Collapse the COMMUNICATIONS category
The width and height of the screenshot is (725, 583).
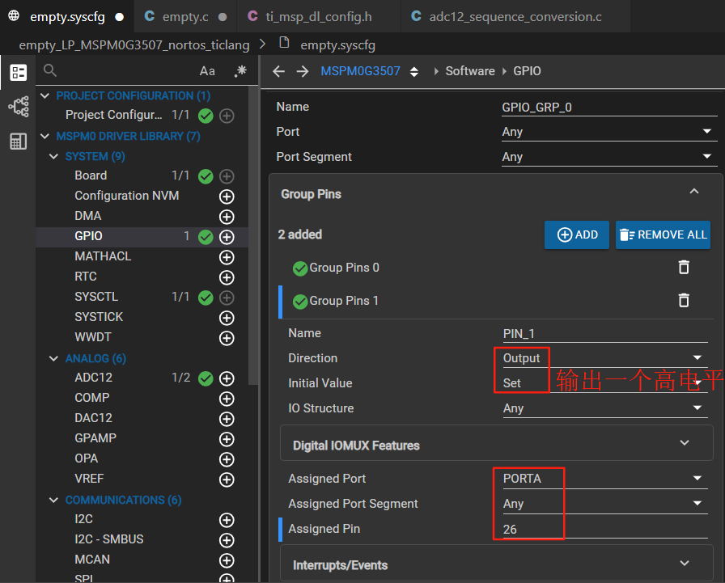(53, 500)
